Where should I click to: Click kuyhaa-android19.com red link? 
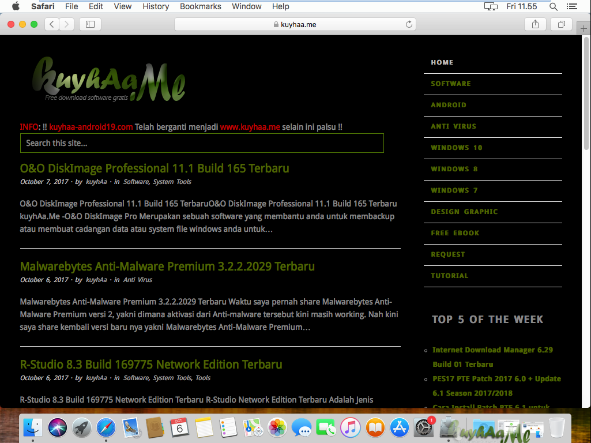point(91,127)
